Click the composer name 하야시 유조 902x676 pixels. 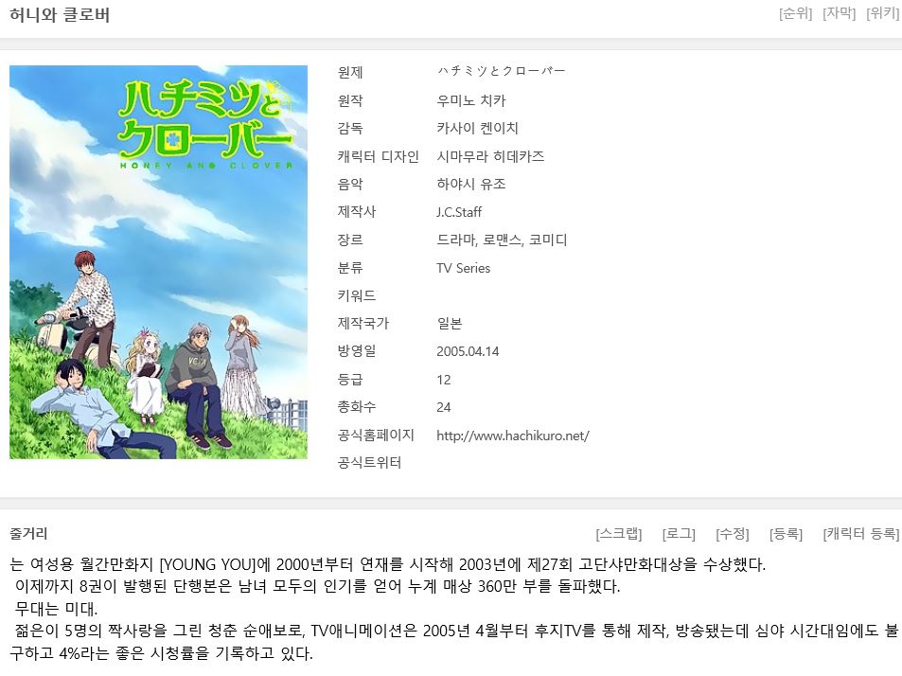471,184
